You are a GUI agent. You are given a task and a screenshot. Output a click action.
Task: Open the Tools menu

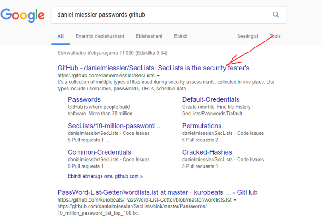(275, 36)
